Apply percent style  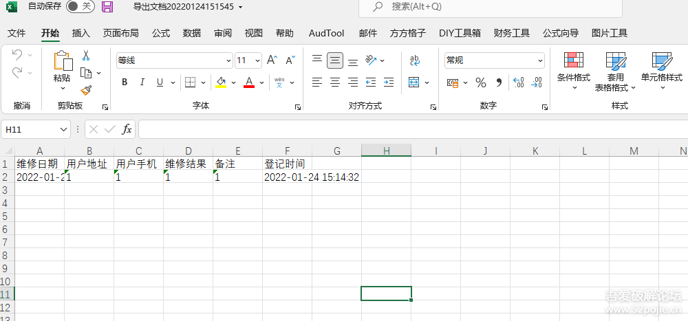click(481, 82)
